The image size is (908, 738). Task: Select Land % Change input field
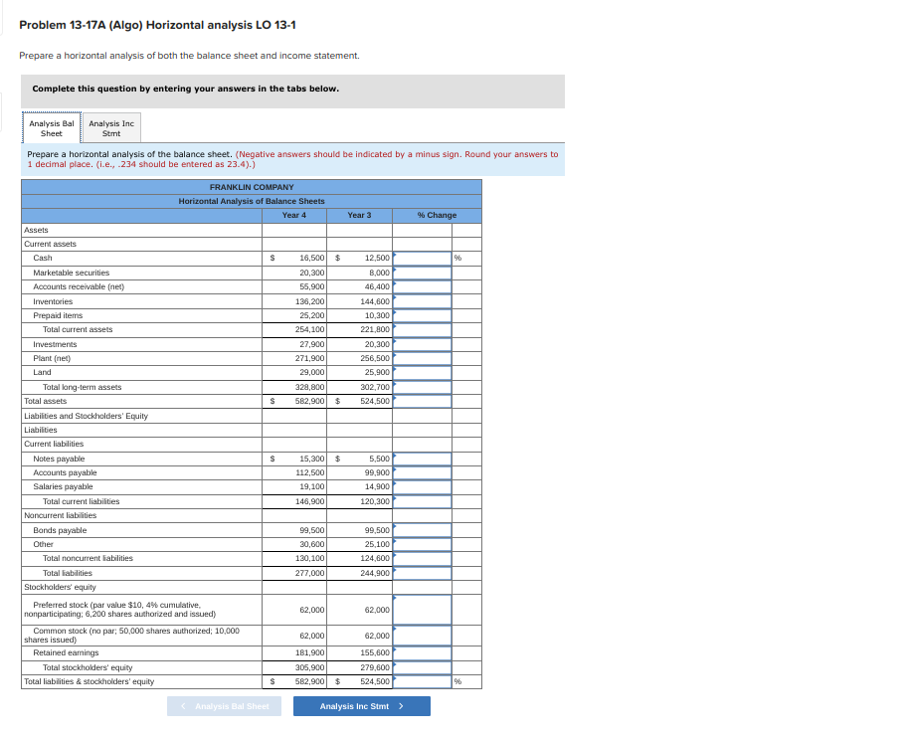422,372
